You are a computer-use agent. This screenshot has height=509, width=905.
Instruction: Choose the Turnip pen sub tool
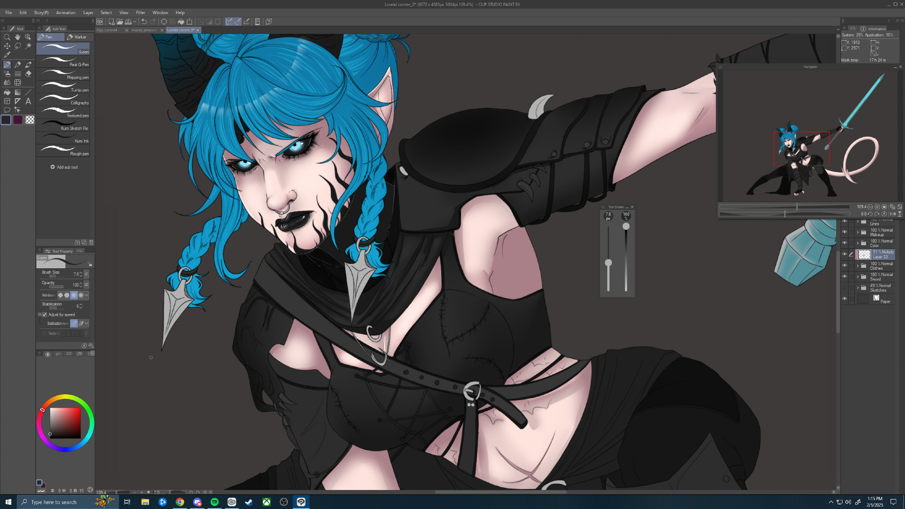tap(63, 87)
